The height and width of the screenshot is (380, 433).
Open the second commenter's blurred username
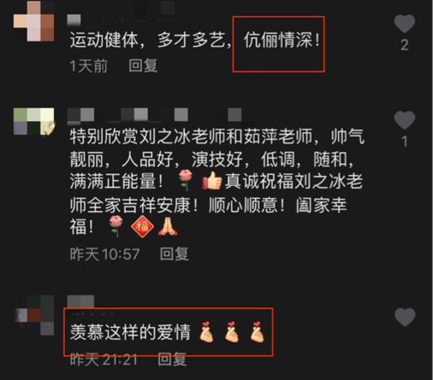pos(154,115)
